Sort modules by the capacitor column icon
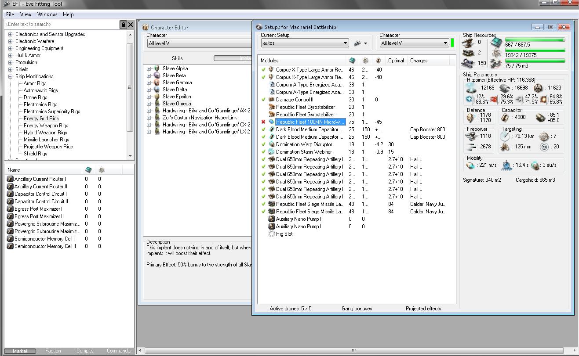This screenshot has width=579, height=356. point(378,61)
